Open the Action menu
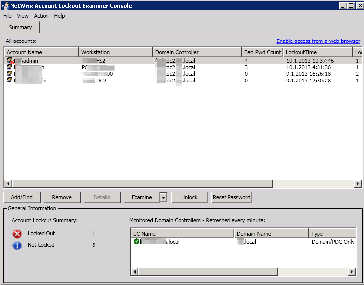364x285 pixels. (42, 16)
